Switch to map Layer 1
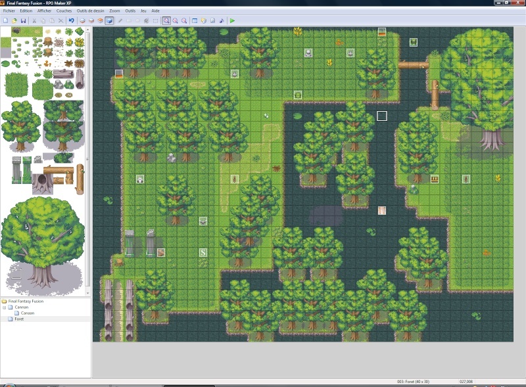Viewport: 526px width, 387px height. click(x=82, y=21)
